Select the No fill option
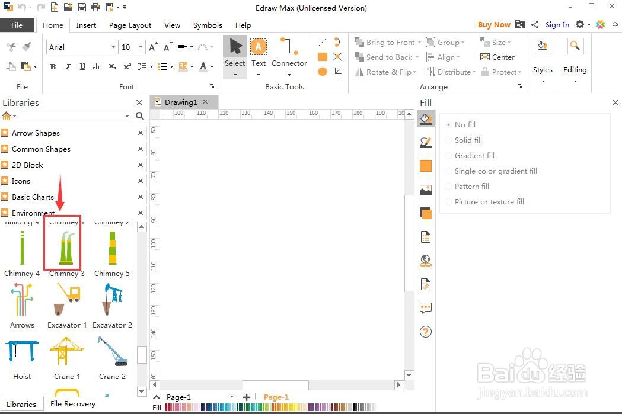The height and width of the screenshot is (414, 622). (461, 124)
